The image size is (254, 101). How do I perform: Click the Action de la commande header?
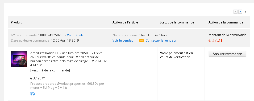[x=226, y=22]
